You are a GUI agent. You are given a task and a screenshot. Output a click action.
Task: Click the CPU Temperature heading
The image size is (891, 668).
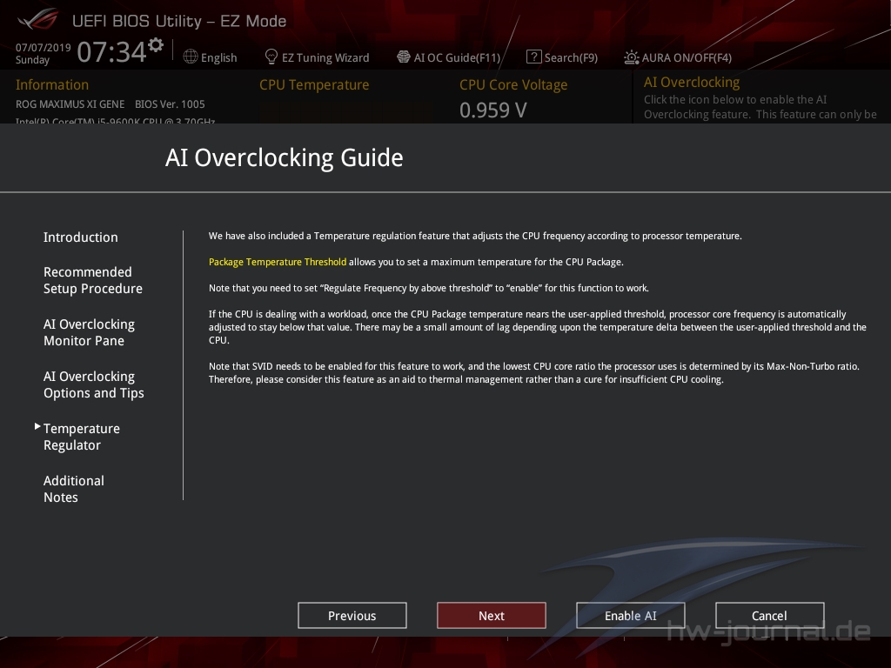pos(314,84)
